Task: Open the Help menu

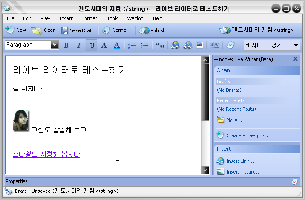Action: point(157,18)
